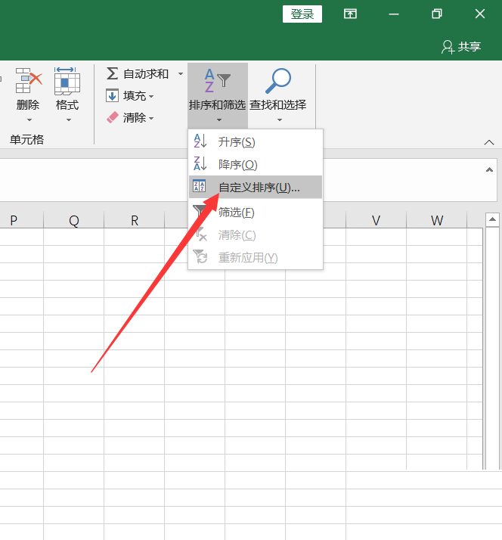Open the 格式 dropdown arrow

[69, 119]
